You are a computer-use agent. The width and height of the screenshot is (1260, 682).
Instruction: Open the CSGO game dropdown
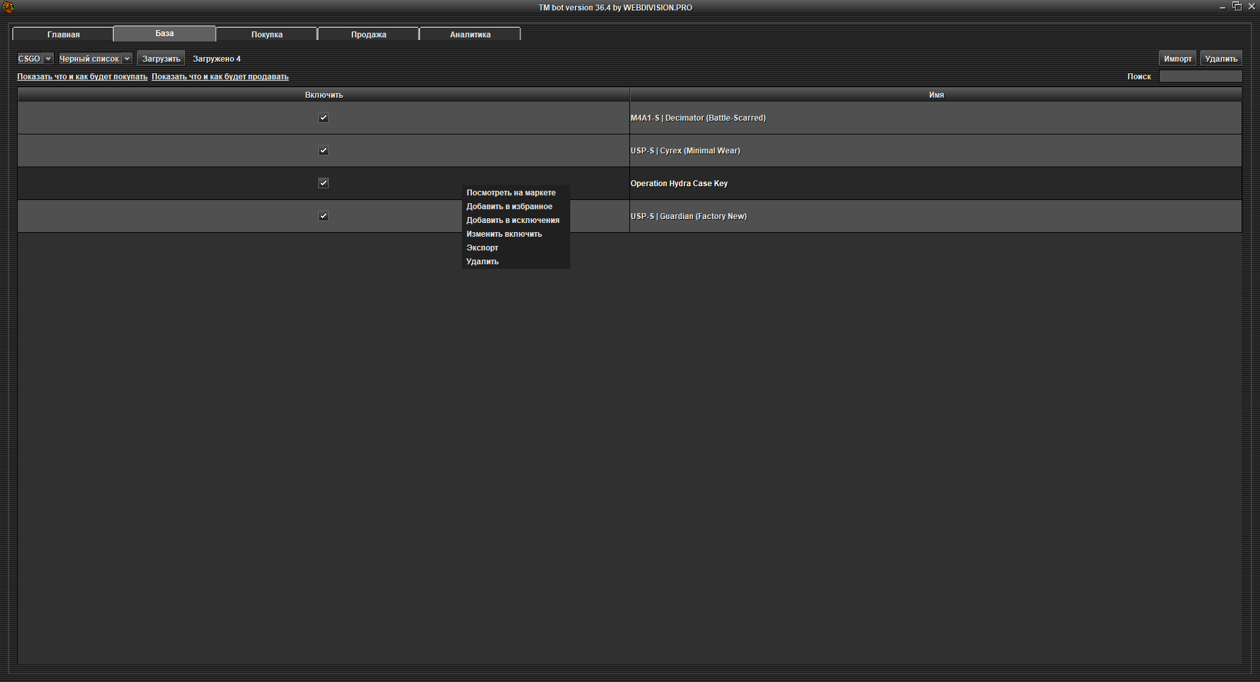click(35, 59)
